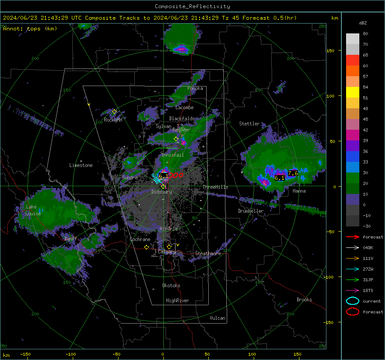Click the 04DK legend text

click(368, 248)
